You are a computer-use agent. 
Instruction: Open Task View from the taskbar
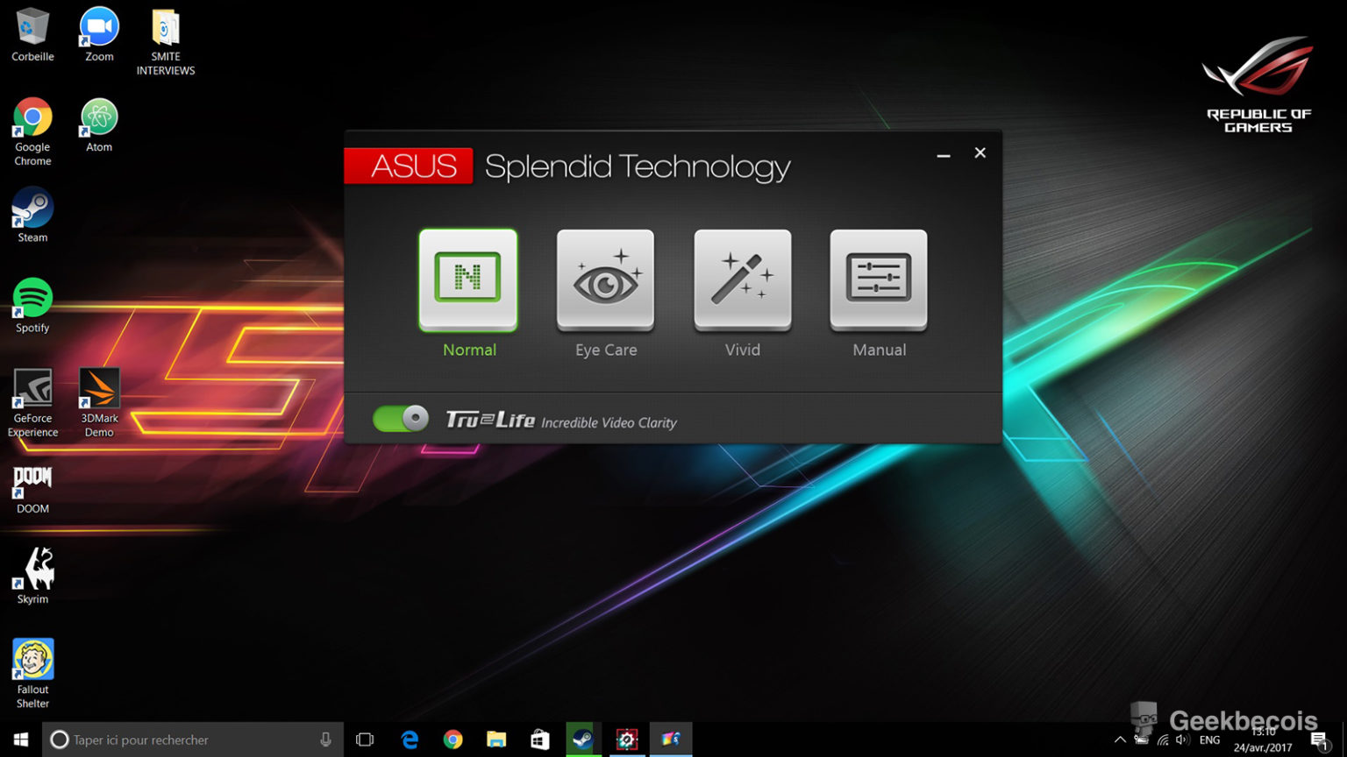tap(365, 740)
